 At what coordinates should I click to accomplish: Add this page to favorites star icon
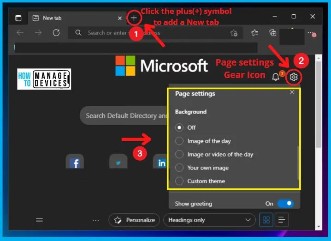click(x=234, y=33)
